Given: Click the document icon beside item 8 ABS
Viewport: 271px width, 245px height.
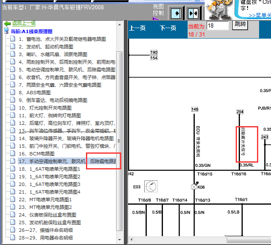Looking at the screenshot, I should pyautogui.click(x=12, y=92).
